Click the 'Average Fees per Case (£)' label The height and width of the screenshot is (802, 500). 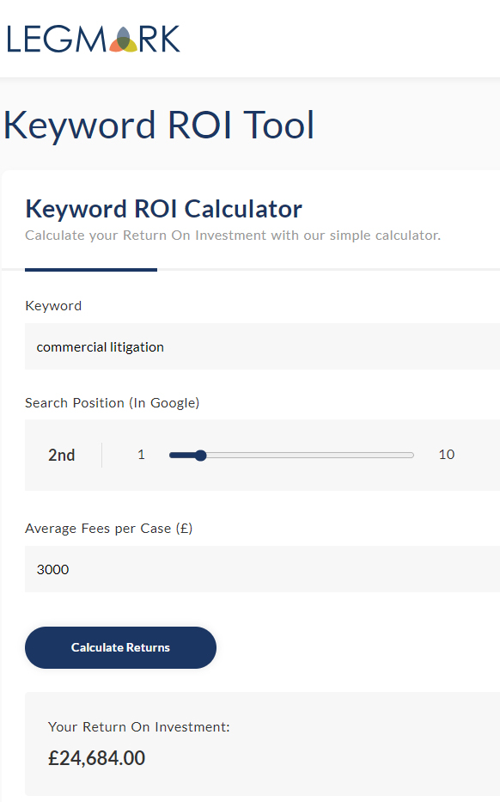tap(109, 529)
